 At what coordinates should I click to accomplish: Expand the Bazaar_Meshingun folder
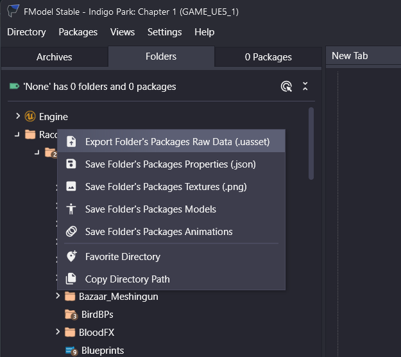58,296
